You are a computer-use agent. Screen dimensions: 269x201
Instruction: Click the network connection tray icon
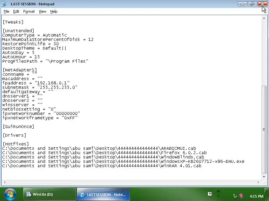click(x=235, y=196)
